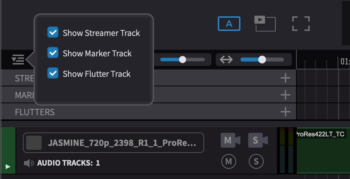Click the Show Streamer Track label
The width and height of the screenshot is (350, 179).
[102, 33]
